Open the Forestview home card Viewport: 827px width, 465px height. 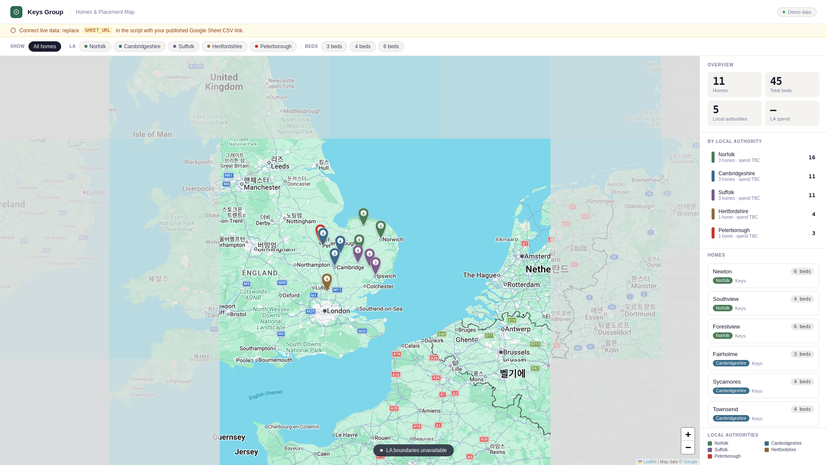[x=763, y=331]
